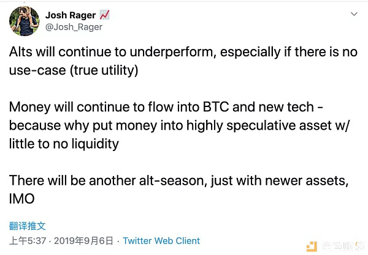This screenshot has width=368, height=255.
Task: Open Josh Rager's profile picture
Action: pos(24,21)
